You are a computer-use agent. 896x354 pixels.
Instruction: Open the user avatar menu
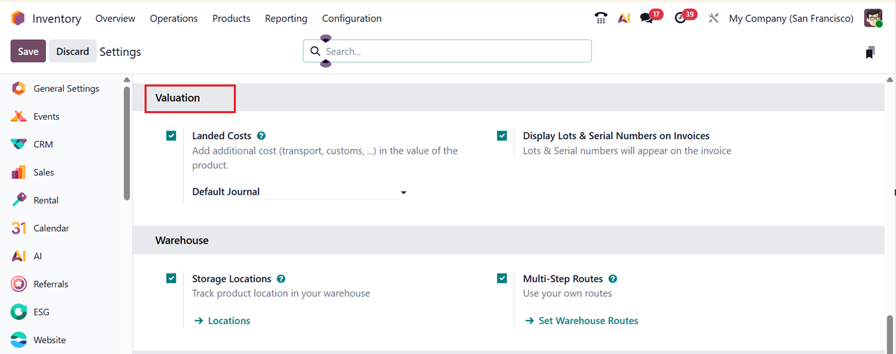pyautogui.click(x=873, y=19)
